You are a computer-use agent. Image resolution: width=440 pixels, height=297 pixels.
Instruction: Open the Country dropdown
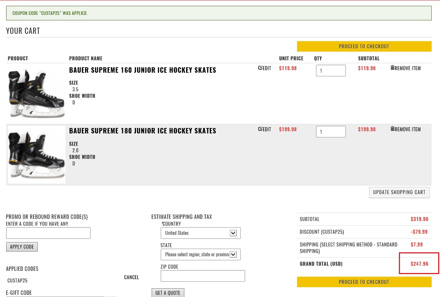pos(201,233)
